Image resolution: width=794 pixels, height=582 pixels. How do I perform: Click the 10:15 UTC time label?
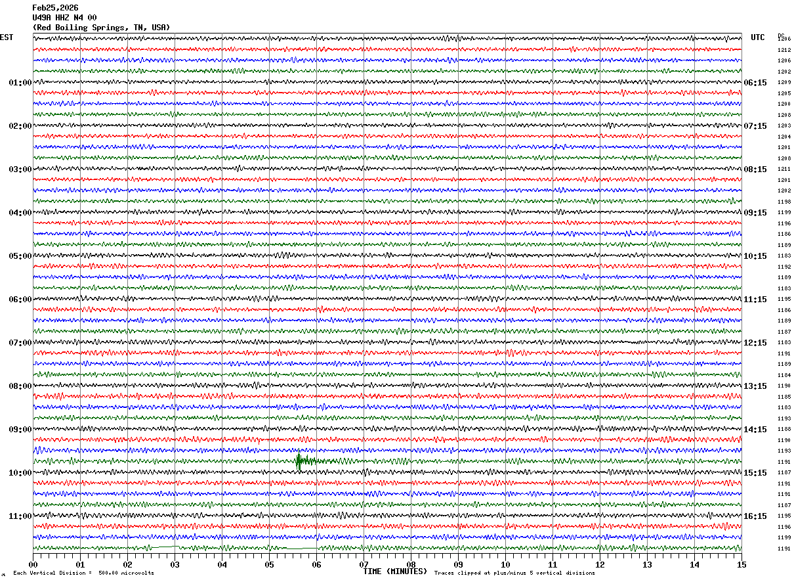point(755,256)
